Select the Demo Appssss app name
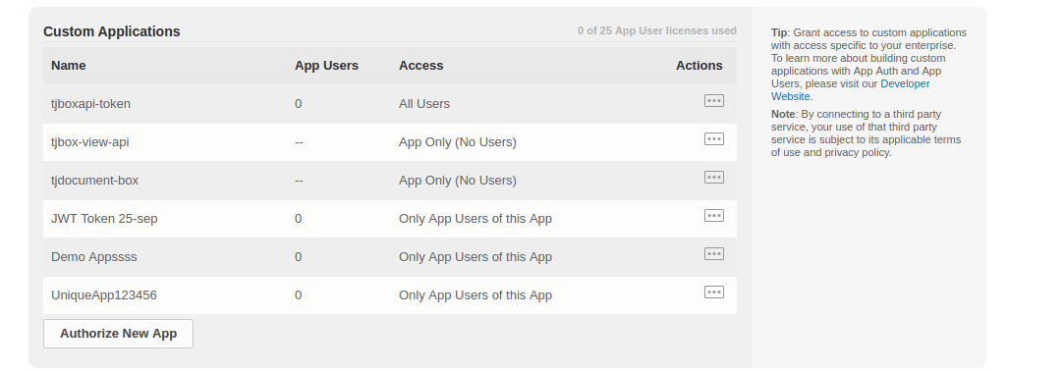Viewport: 1063px width, 372px height. 94,257
